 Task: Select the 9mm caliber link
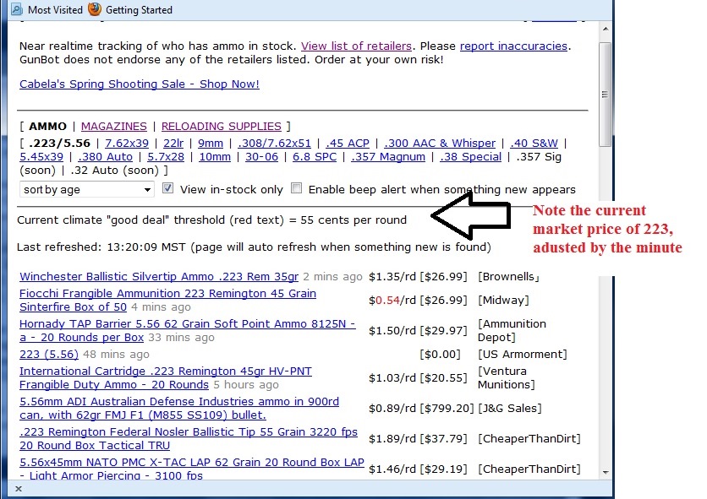[x=210, y=144]
